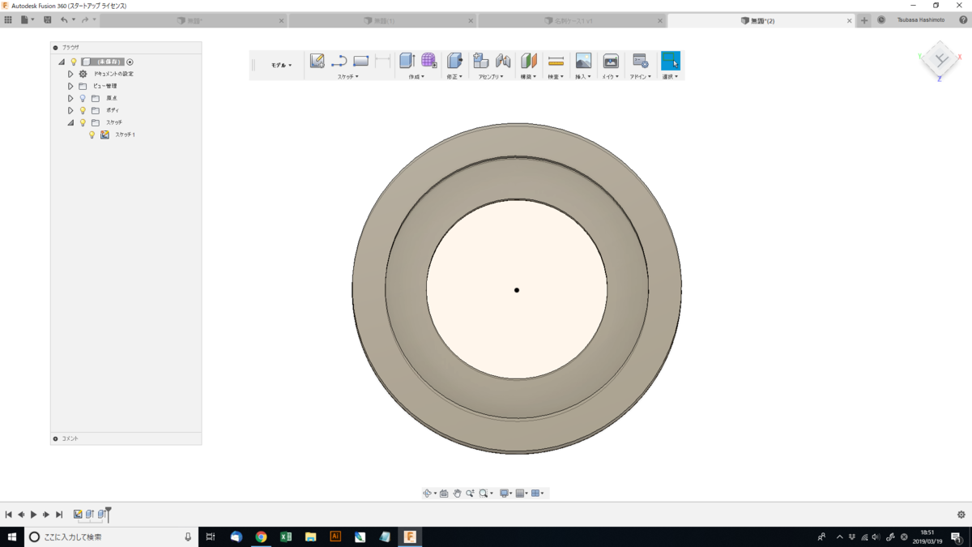The height and width of the screenshot is (547, 972).
Task: Click the new design tab plus button
Action: [x=864, y=20]
